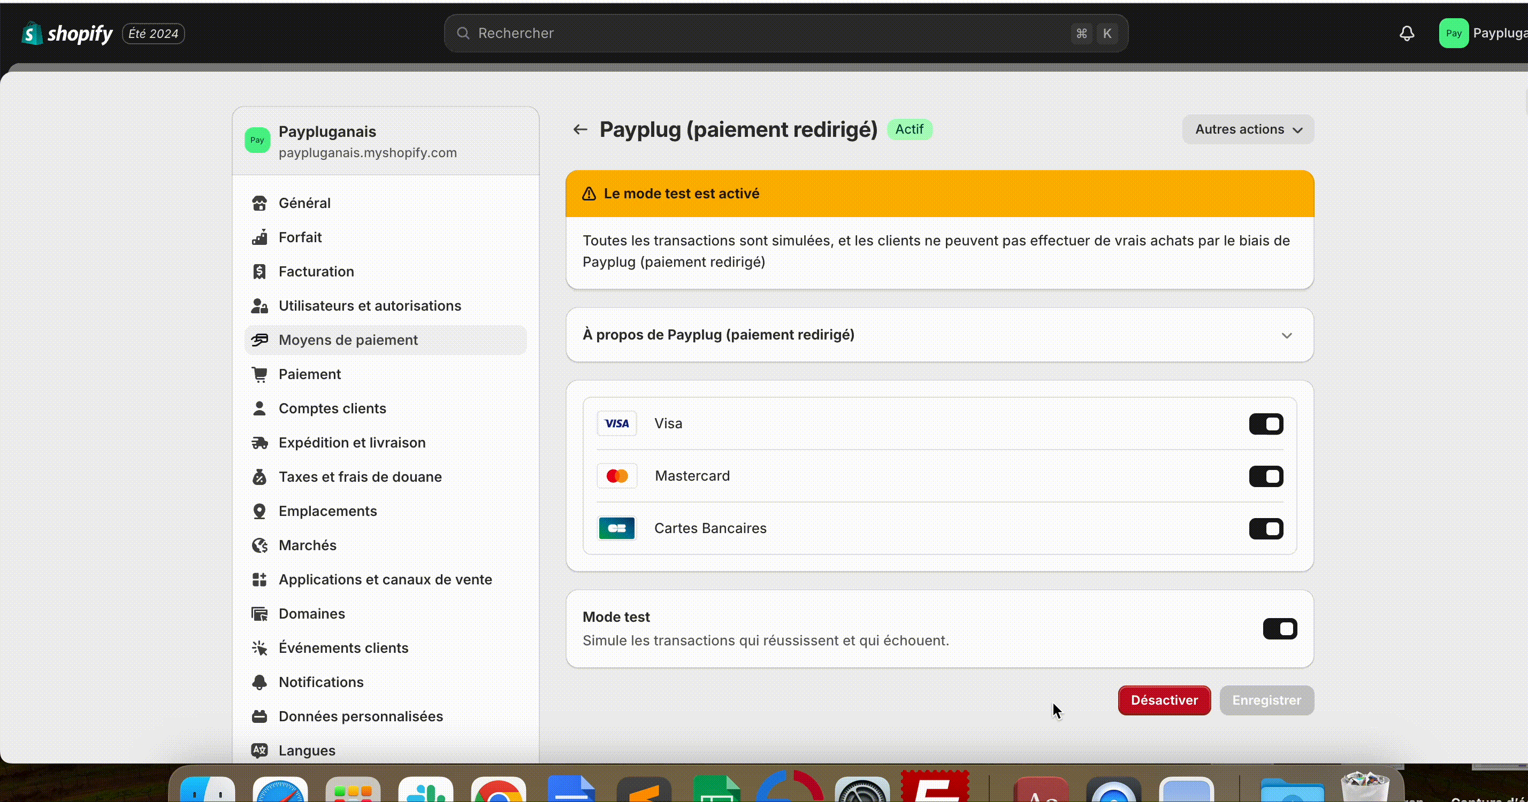Click the Langues translate icon

[x=259, y=751]
